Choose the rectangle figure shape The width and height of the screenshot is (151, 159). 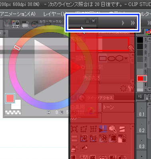click(103, 58)
